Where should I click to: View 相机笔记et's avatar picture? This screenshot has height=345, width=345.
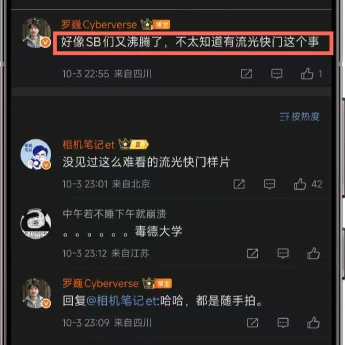pos(36,154)
